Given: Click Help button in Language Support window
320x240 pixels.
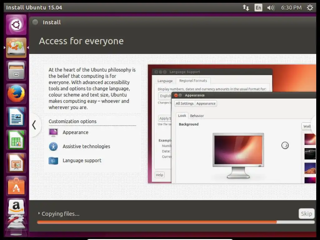Looking at the screenshot, I should pos(159,175).
